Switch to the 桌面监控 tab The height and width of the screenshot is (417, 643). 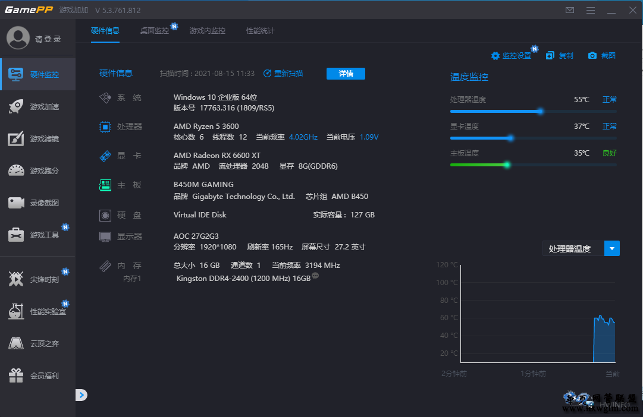[155, 31]
